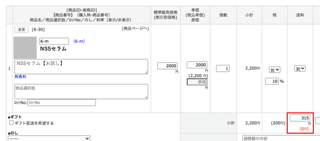Click the 無香料 option link
The width and height of the screenshot is (320, 141).
point(20,77)
